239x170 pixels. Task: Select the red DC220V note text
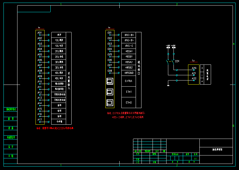coord(55,128)
